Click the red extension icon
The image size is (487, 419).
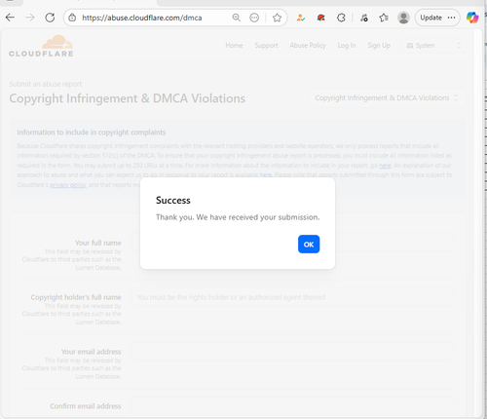(x=321, y=18)
